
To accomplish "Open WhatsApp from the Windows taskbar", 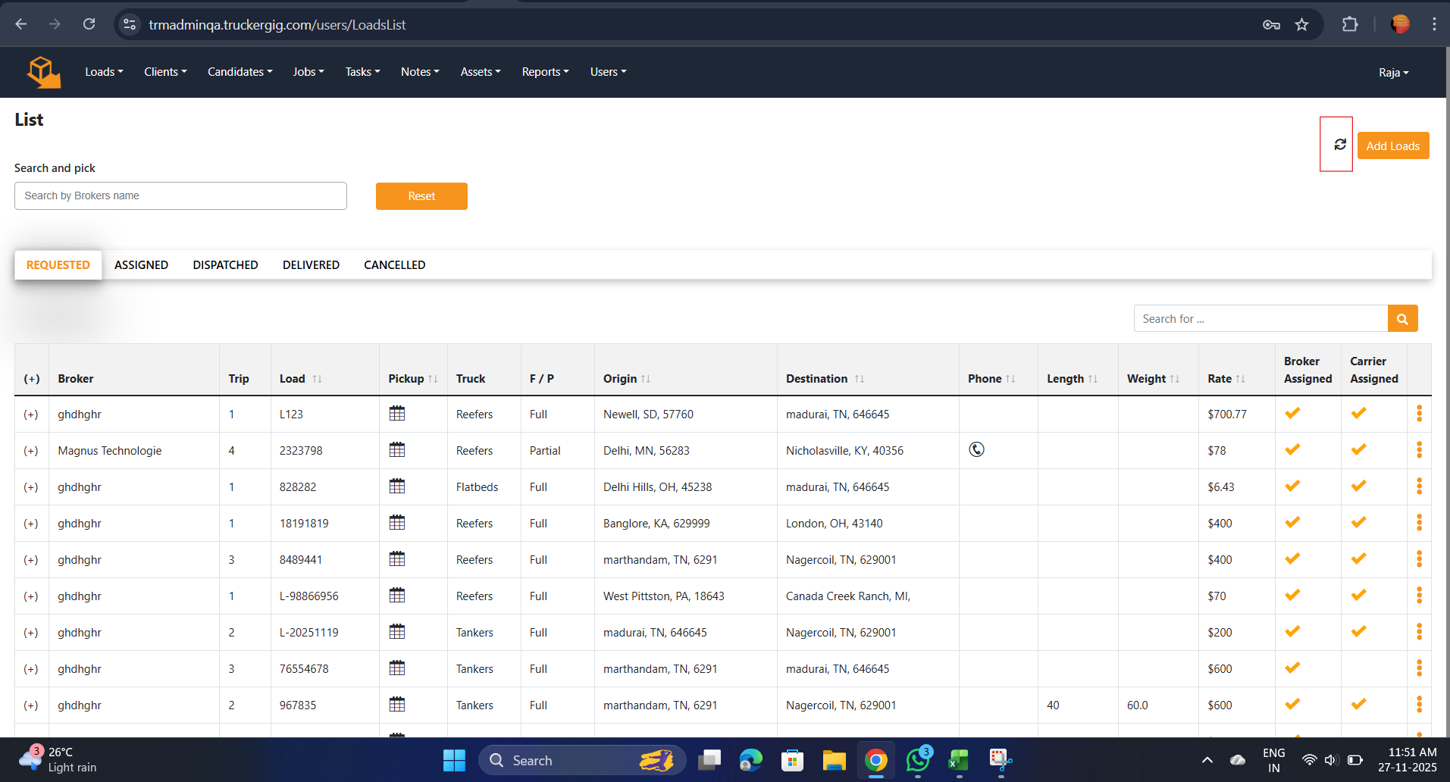I will pos(918,760).
